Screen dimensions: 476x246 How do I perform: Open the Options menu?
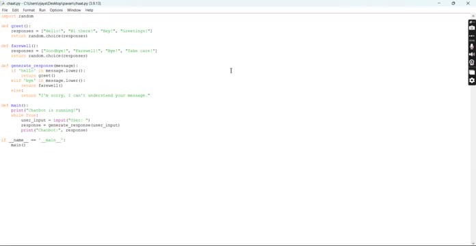click(56, 10)
